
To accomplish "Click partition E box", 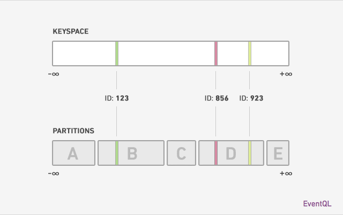I will click(x=278, y=153).
